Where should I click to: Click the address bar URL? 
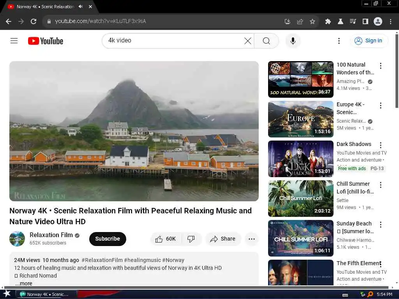pyautogui.click(x=101, y=21)
